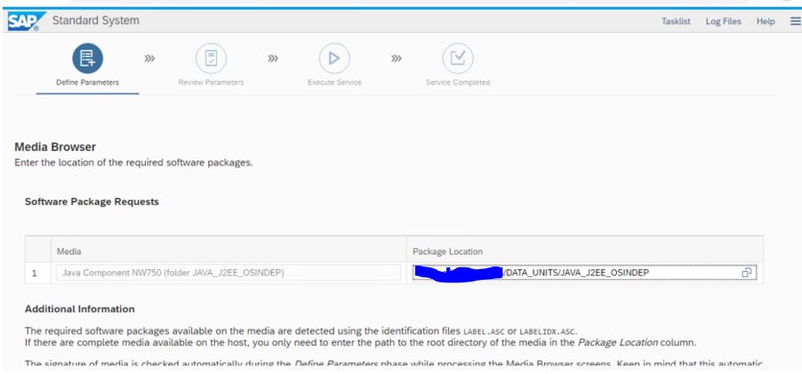Click the Package Location column header

pyautogui.click(x=447, y=251)
